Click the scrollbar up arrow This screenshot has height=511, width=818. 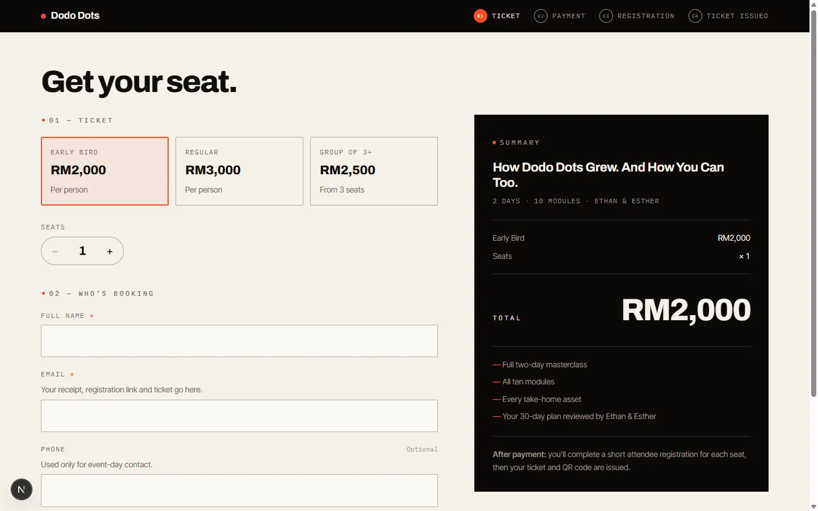pos(813,4)
